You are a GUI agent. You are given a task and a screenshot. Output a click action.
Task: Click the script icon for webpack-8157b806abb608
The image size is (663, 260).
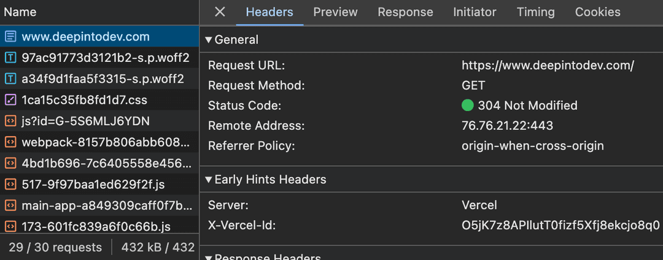(10, 142)
